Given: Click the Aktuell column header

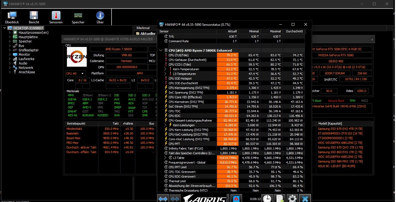Looking at the screenshot, I should click(228, 32).
